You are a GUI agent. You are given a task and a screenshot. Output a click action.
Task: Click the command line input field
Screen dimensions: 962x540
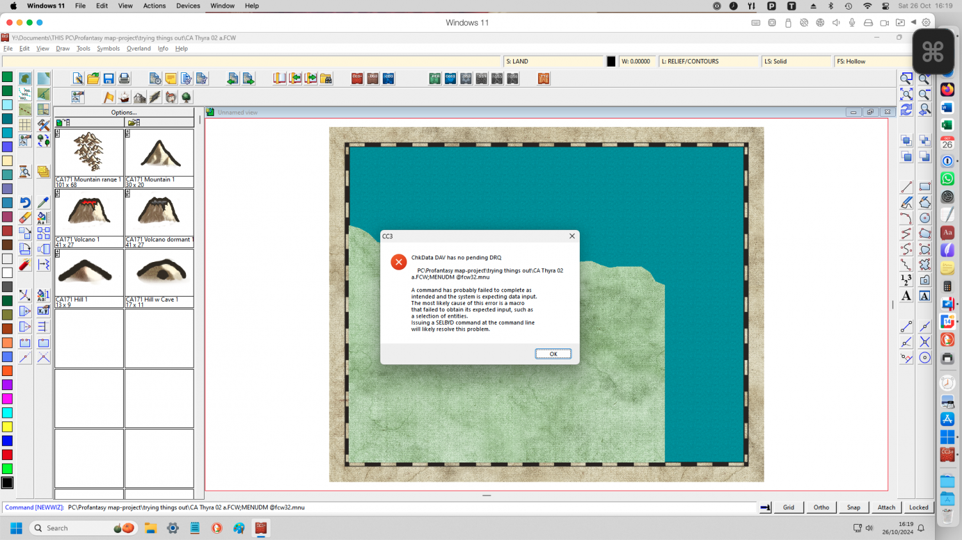point(380,507)
